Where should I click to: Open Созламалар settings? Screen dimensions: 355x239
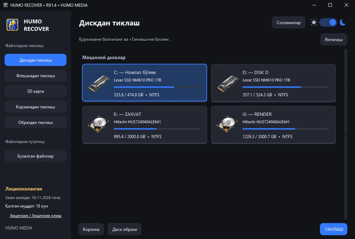tap(289, 23)
